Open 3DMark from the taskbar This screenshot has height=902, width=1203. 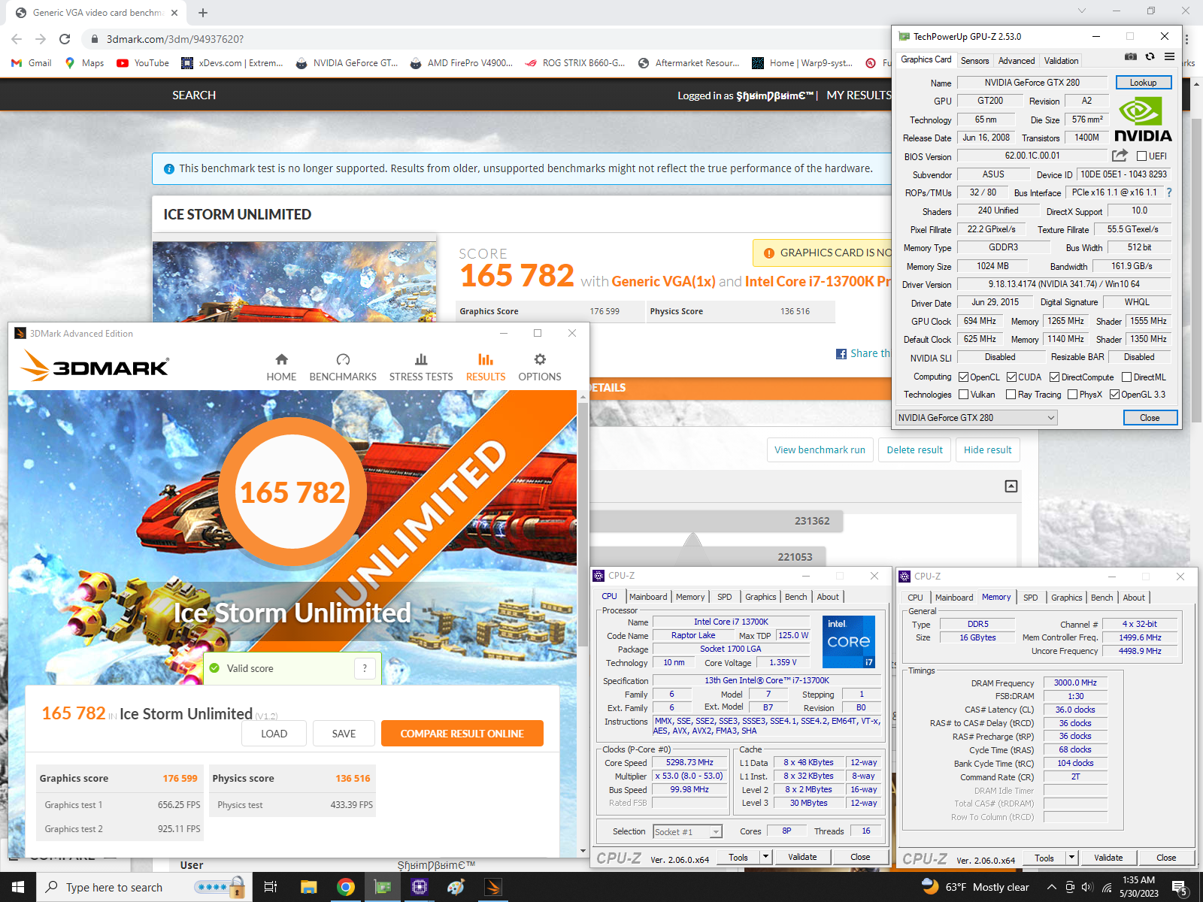pyautogui.click(x=493, y=887)
